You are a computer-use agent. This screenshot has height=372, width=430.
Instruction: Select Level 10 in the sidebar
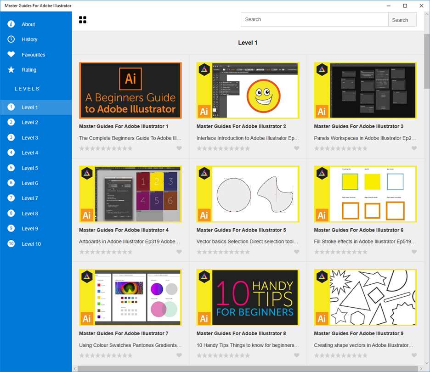pos(36,244)
